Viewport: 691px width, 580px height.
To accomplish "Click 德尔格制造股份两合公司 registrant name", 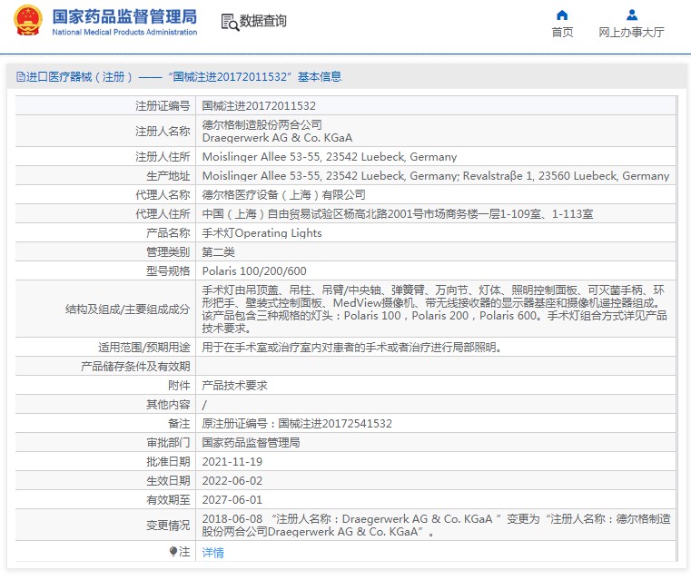I will 262,124.
